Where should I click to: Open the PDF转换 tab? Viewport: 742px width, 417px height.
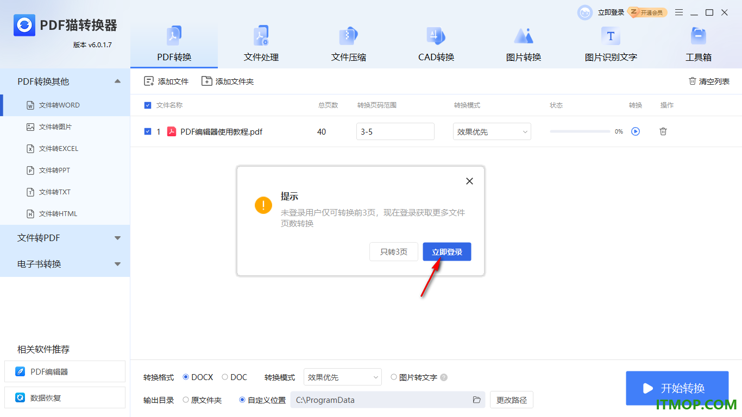[x=174, y=45]
